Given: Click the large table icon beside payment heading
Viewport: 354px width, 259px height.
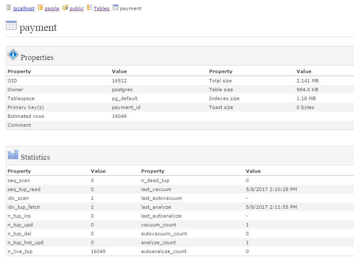Looking at the screenshot, I should point(11,26).
